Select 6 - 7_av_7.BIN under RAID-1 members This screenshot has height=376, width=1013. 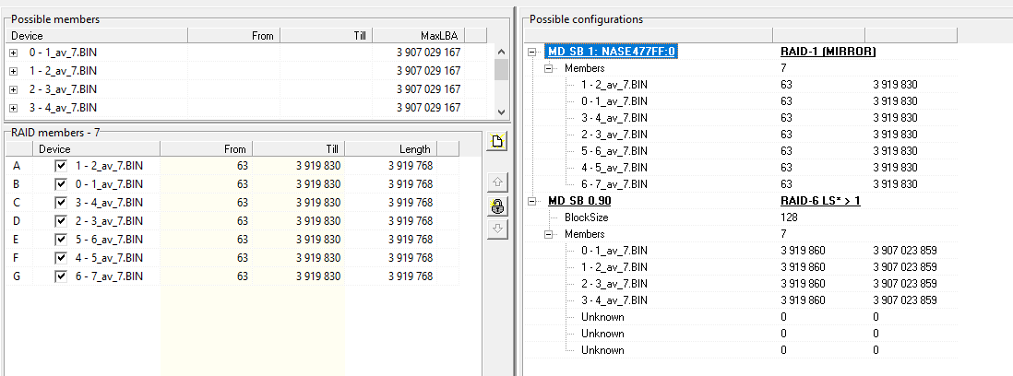pyautogui.click(x=614, y=183)
